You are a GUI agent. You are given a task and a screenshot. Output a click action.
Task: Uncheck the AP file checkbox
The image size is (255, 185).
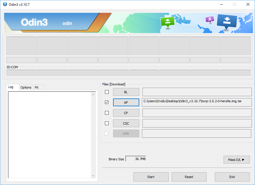click(x=107, y=103)
